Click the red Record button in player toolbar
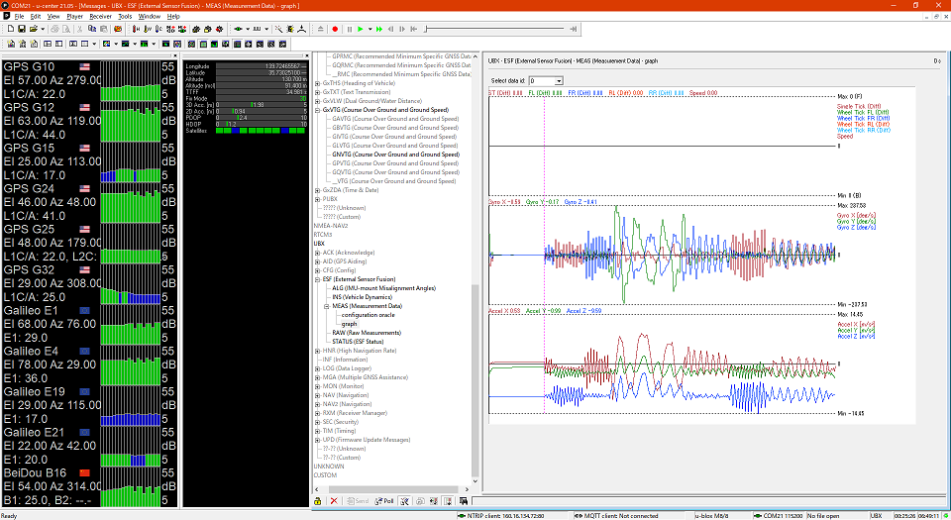 [x=336, y=30]
